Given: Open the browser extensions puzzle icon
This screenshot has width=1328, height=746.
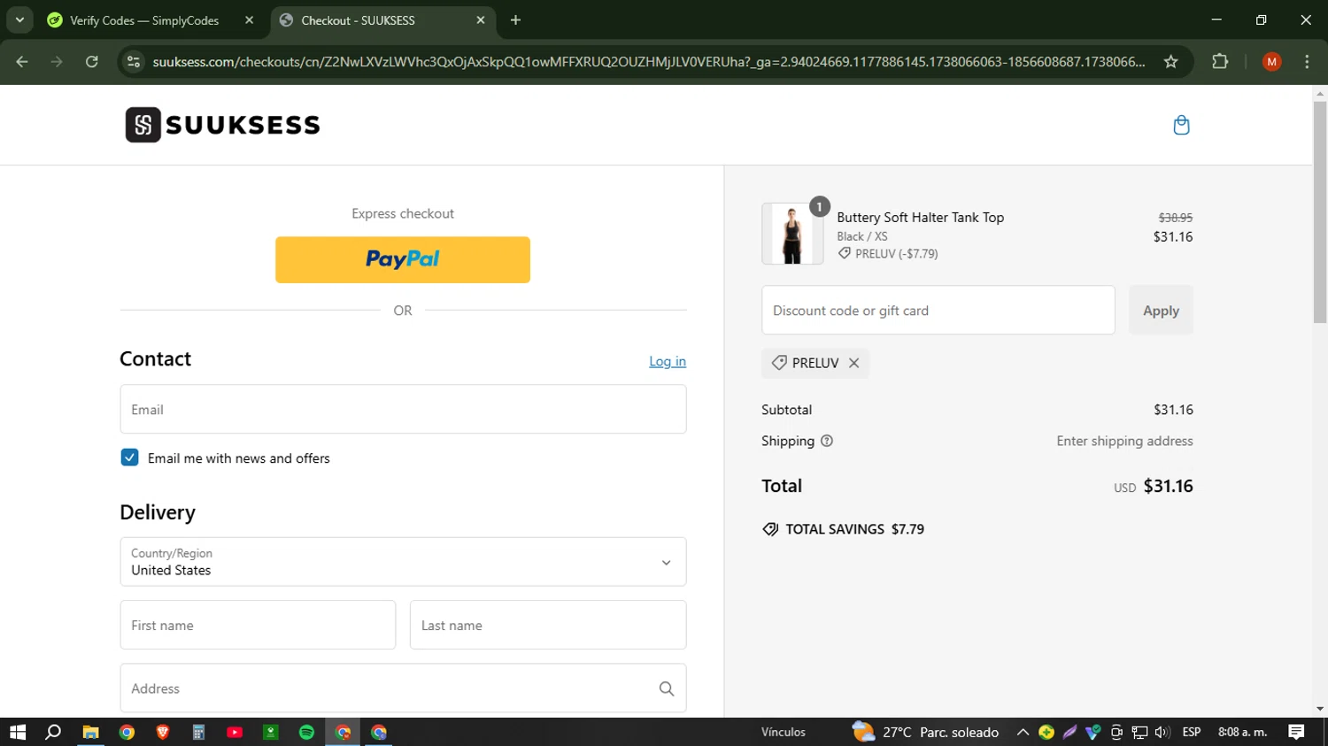Looking at the screenshot, I should pos(1220,61).
